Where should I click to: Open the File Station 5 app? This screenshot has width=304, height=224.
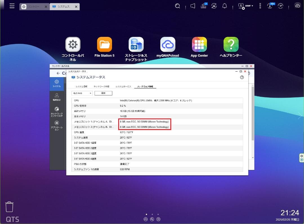pyautogui.click(x=104, y=44)
